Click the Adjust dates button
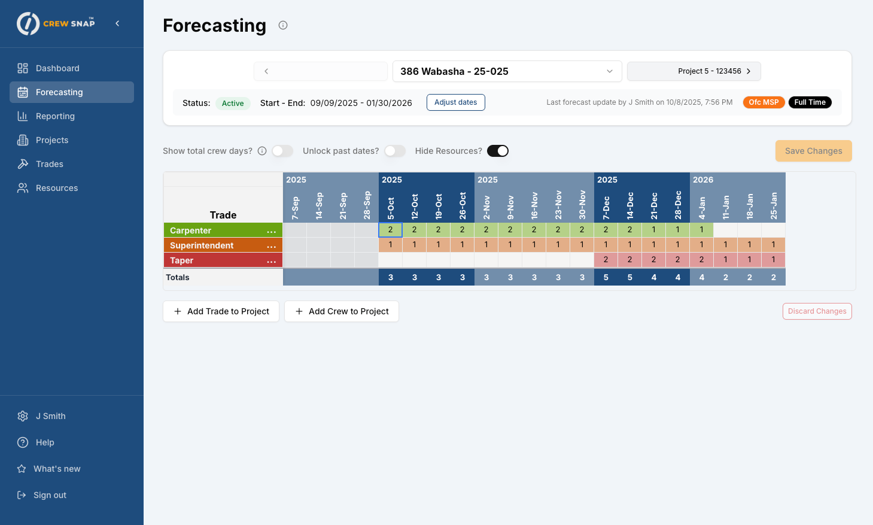Screen dimensions: 873x525 click(455, 102)
